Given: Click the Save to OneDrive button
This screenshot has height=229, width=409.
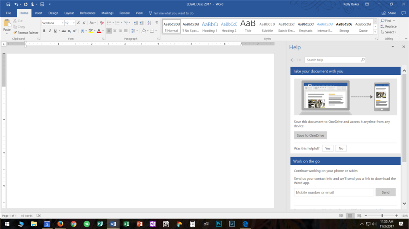Looking at the screenshot, I should point(310,135).
